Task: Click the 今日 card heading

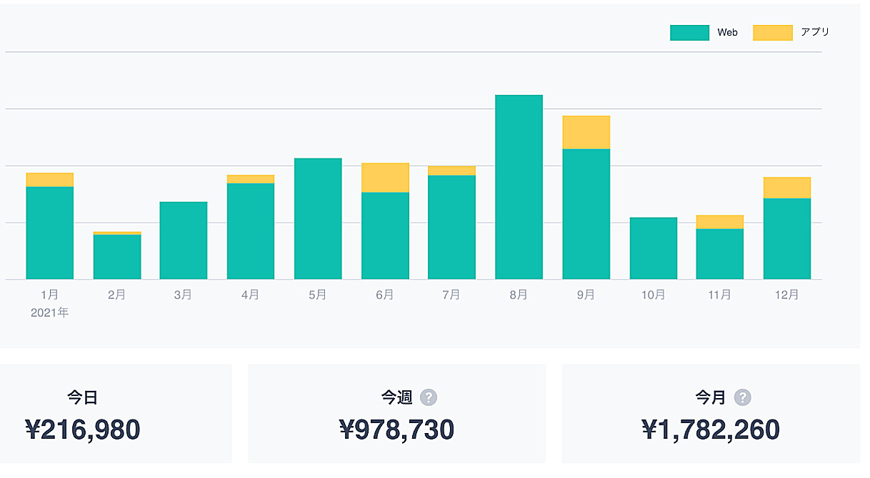Action: [83, 397]
